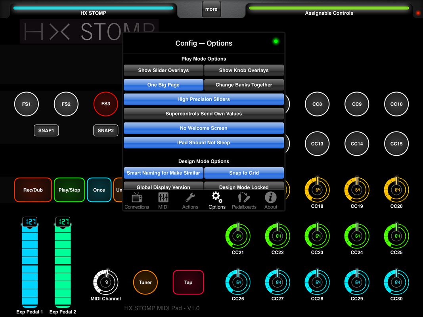Select the Options gear tab
423x317 pixels.
pyautogui.click(x=217, y=201)
